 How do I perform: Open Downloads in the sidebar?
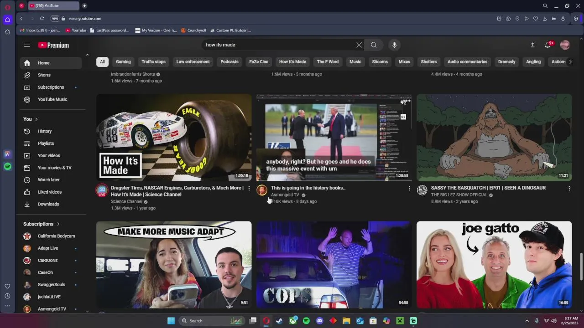pos(51,204)
